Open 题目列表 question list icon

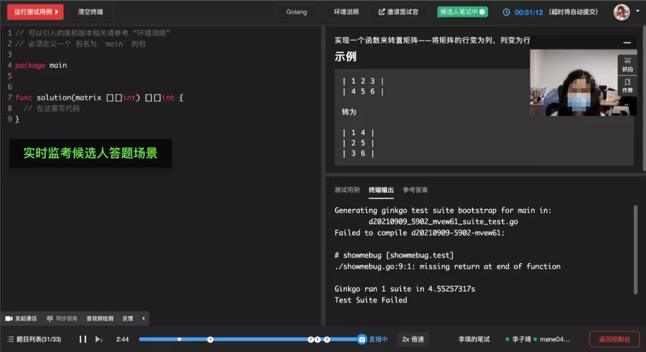11,339
